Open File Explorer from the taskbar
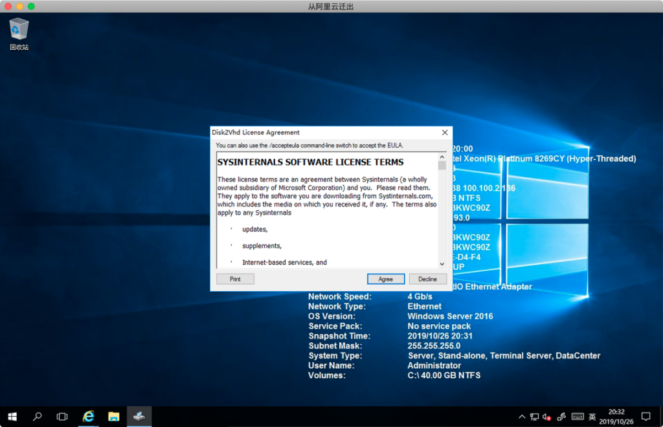The height and width of the screenshot is (427, 663). pyautogui.click(x=113, y=416)
